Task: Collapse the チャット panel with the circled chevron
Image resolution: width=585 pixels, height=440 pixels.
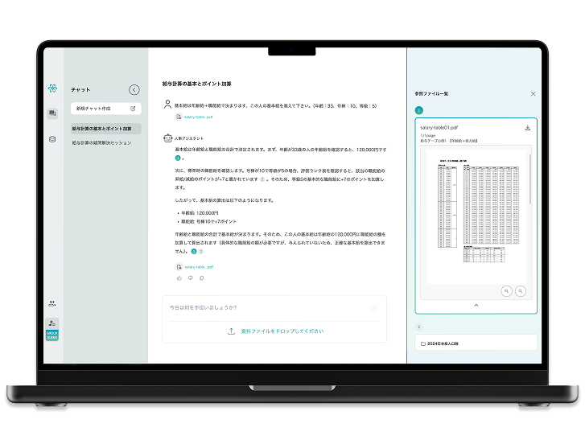Action: pyautogui.click(x=134, y=90)
